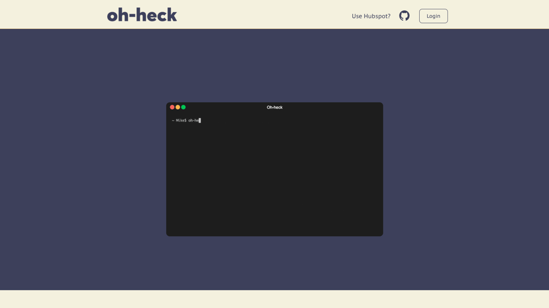Click the blinking terminal cursor block
This screenshot has width=549, height=308.
pos(200,120)
